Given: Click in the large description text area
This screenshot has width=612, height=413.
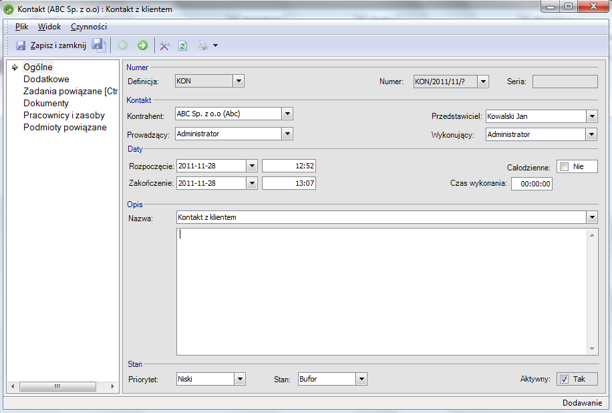Looking at the screenshot, I should click(381, 291).
